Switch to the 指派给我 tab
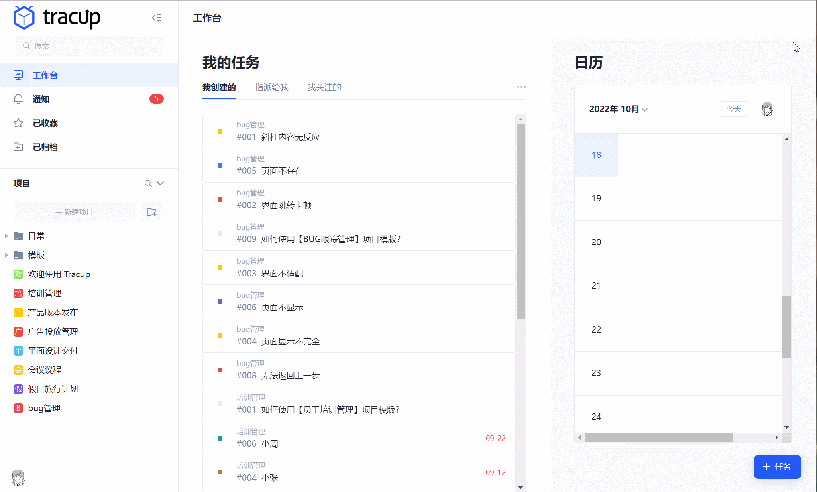Screen dimensions: 817x492 (272, 87)
